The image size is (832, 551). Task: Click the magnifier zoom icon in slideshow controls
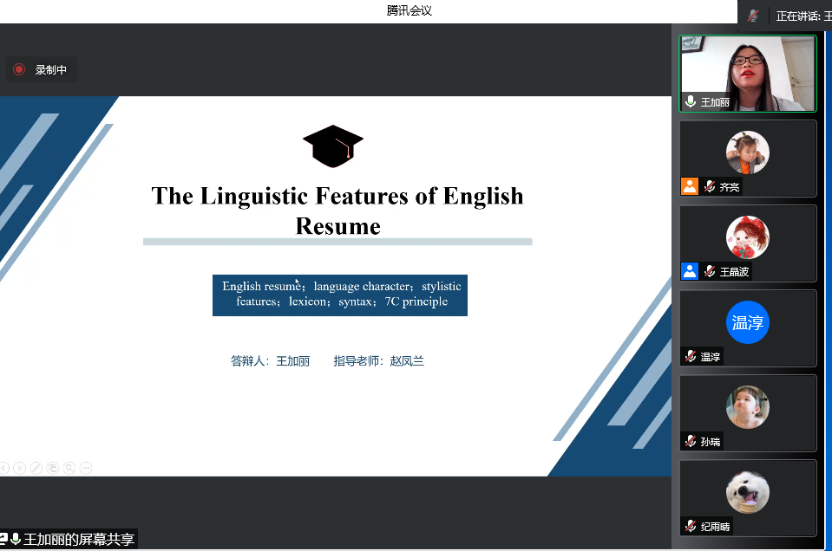point(69,469)
